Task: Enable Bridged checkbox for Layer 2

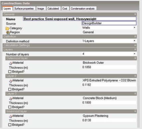Action: (10, 89)
